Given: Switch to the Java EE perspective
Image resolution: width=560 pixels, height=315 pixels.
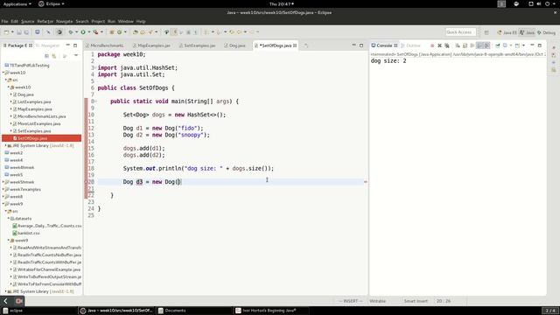Looking at the screenshot, I should point(507,32).
